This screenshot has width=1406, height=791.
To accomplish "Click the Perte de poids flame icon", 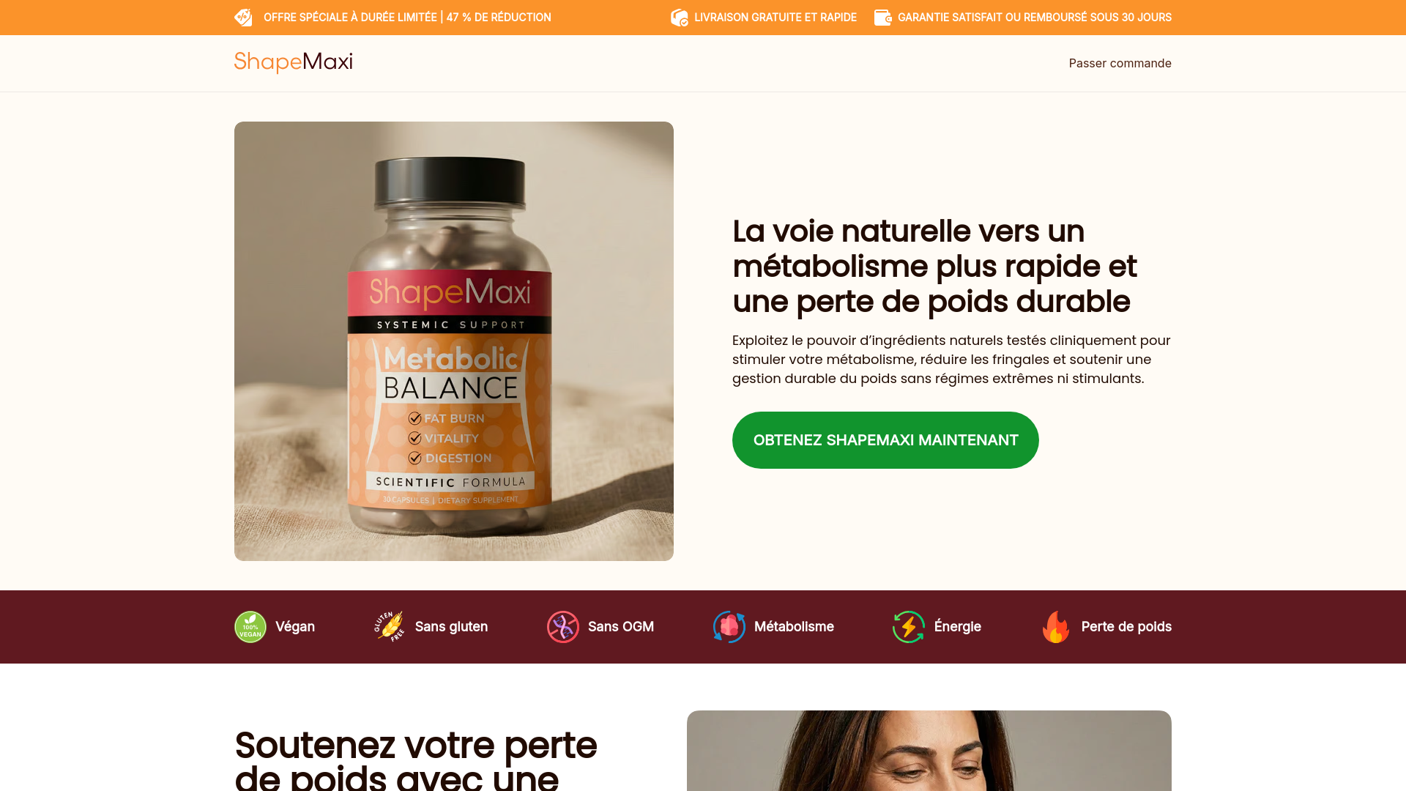I will tap(1056, 627).
